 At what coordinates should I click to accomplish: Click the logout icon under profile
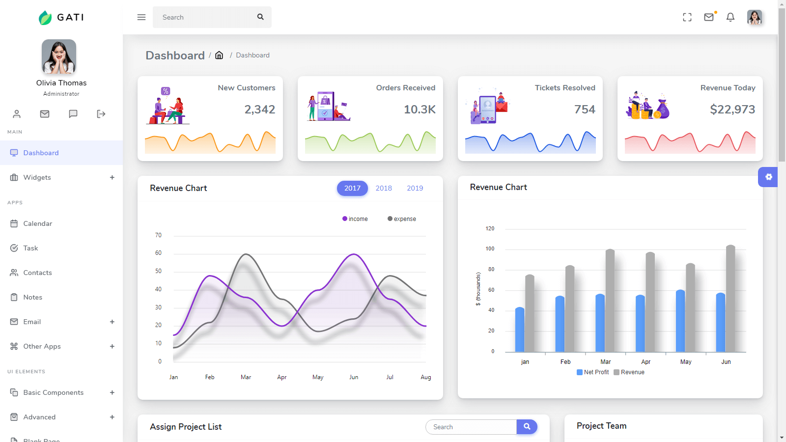pyautogui.click(x=101, y=114)
